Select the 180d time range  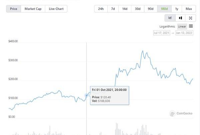[x=164, y=9]
